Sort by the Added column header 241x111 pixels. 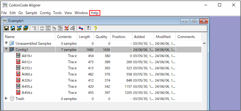pyautogui.click(x=143, y=37)
